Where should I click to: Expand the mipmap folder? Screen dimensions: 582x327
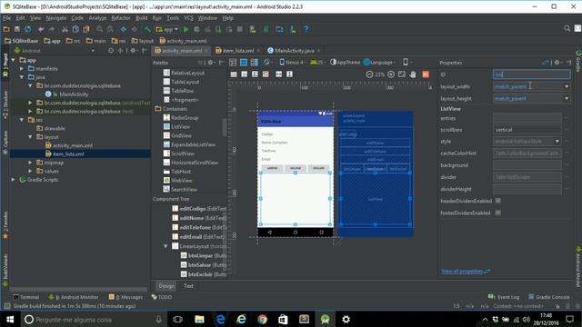30,163
